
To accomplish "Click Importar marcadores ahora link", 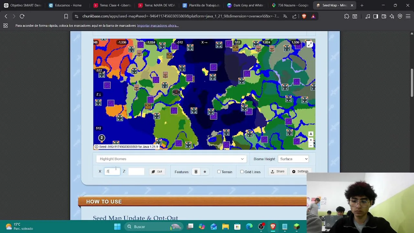I will (158, 26).
